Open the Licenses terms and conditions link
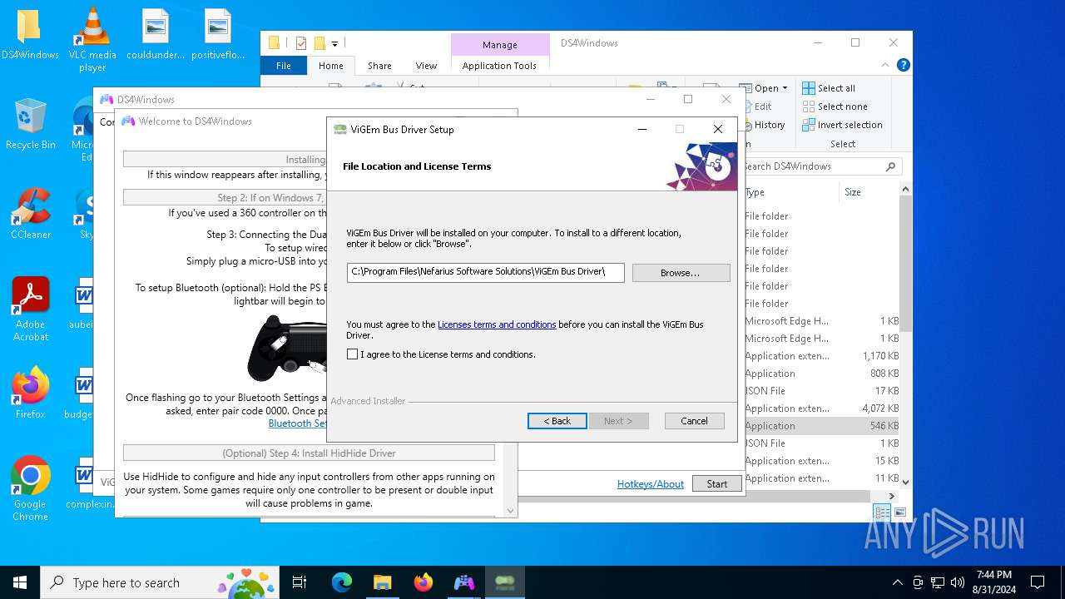Screen dimensions: 1065x599 [x=497, y=324]
